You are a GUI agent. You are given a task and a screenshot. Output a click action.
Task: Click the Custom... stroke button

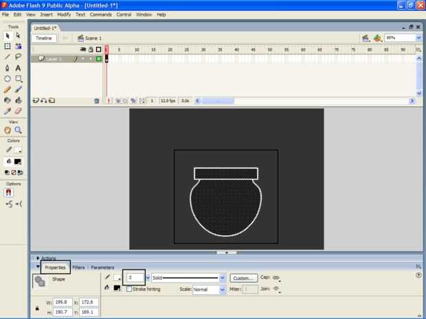pos(243,278)
